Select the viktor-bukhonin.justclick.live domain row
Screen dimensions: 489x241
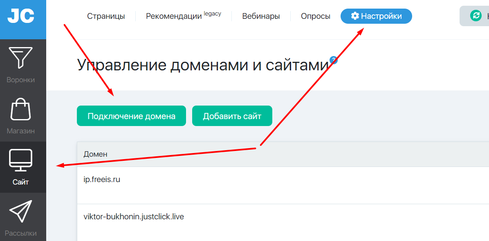coord(283,222)
